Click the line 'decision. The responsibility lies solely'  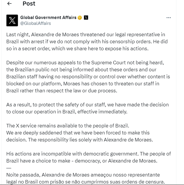[x=80, y=140]
